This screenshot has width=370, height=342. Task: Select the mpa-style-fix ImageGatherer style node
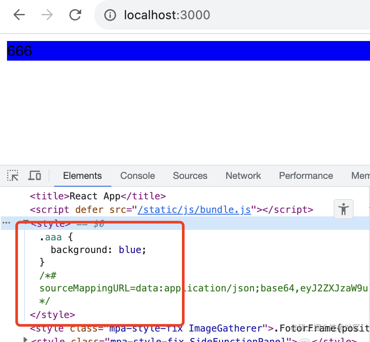click(x=200, y=328)
